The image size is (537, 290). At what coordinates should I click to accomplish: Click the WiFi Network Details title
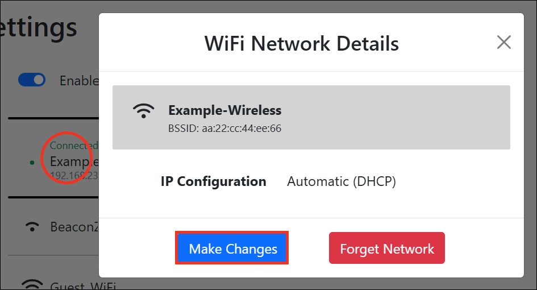pos(301,44)
